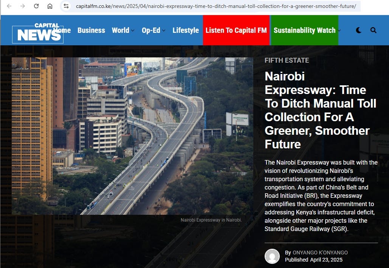Open the Business section
Image resolution: width=389 pixels, height=268 pixels.
click(x=91, y=30)
